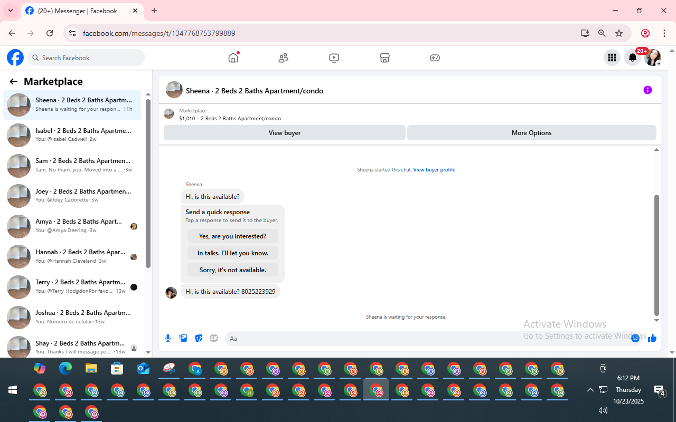
Task: Open the Video tab icon
Action: 334,58
